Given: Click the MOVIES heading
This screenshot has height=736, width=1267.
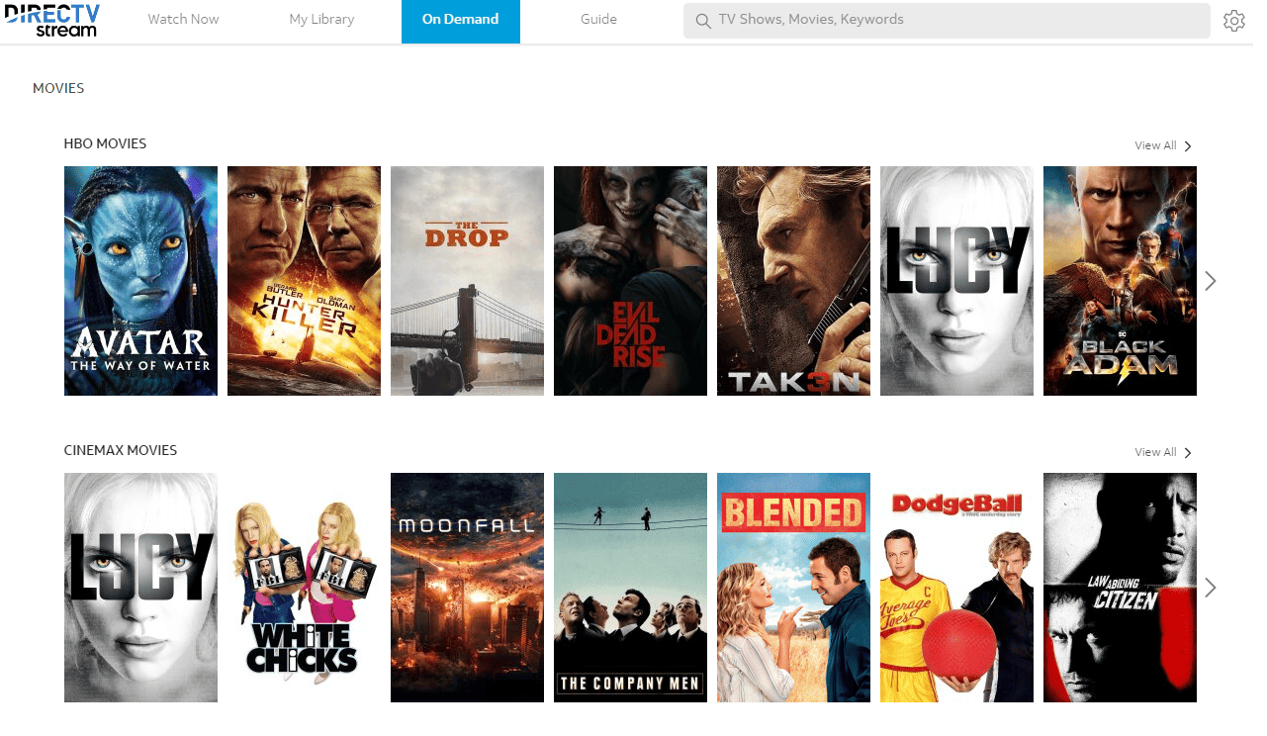Looking at the screenshot, I should [x=58, y=88].
